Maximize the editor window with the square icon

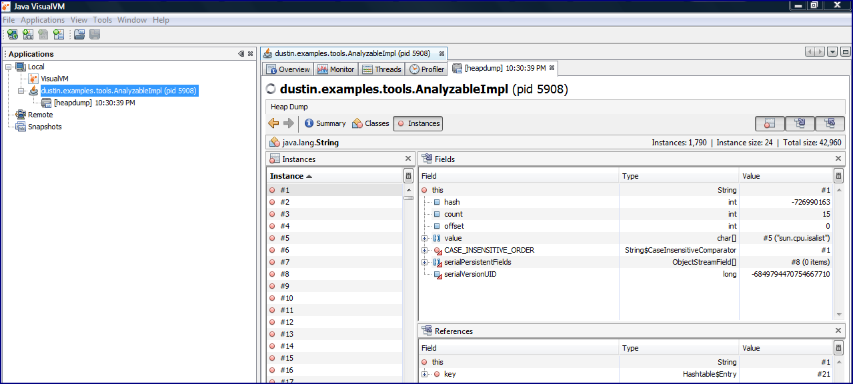pos(845,52)
